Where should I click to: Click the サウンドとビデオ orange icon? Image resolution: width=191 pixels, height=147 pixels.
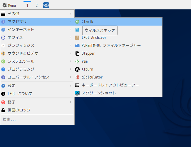(3, 54)
